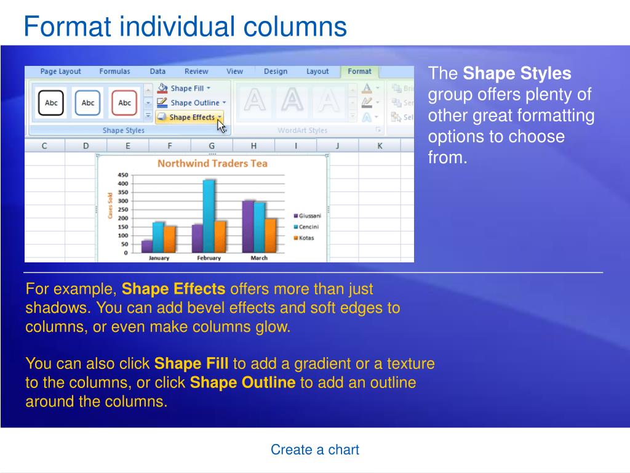
Task: Click the Cases Sold axis title
Action: tap(110, 206)
